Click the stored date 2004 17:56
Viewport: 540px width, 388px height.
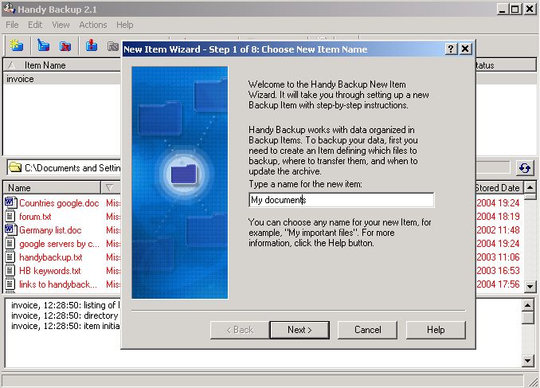coord(498,284)
